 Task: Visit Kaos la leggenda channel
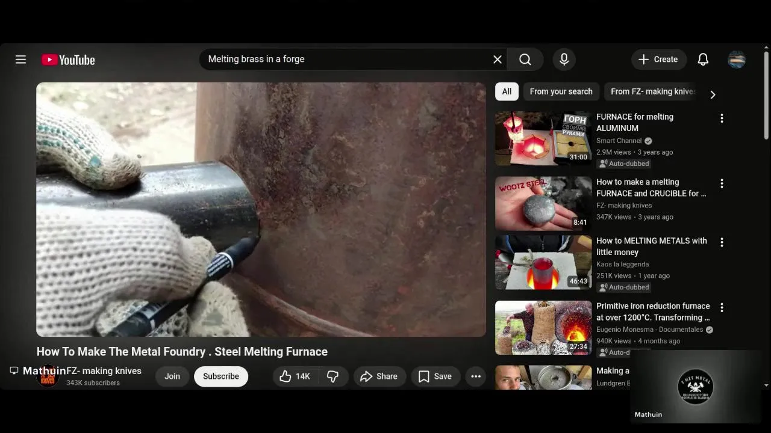[622, 264]
